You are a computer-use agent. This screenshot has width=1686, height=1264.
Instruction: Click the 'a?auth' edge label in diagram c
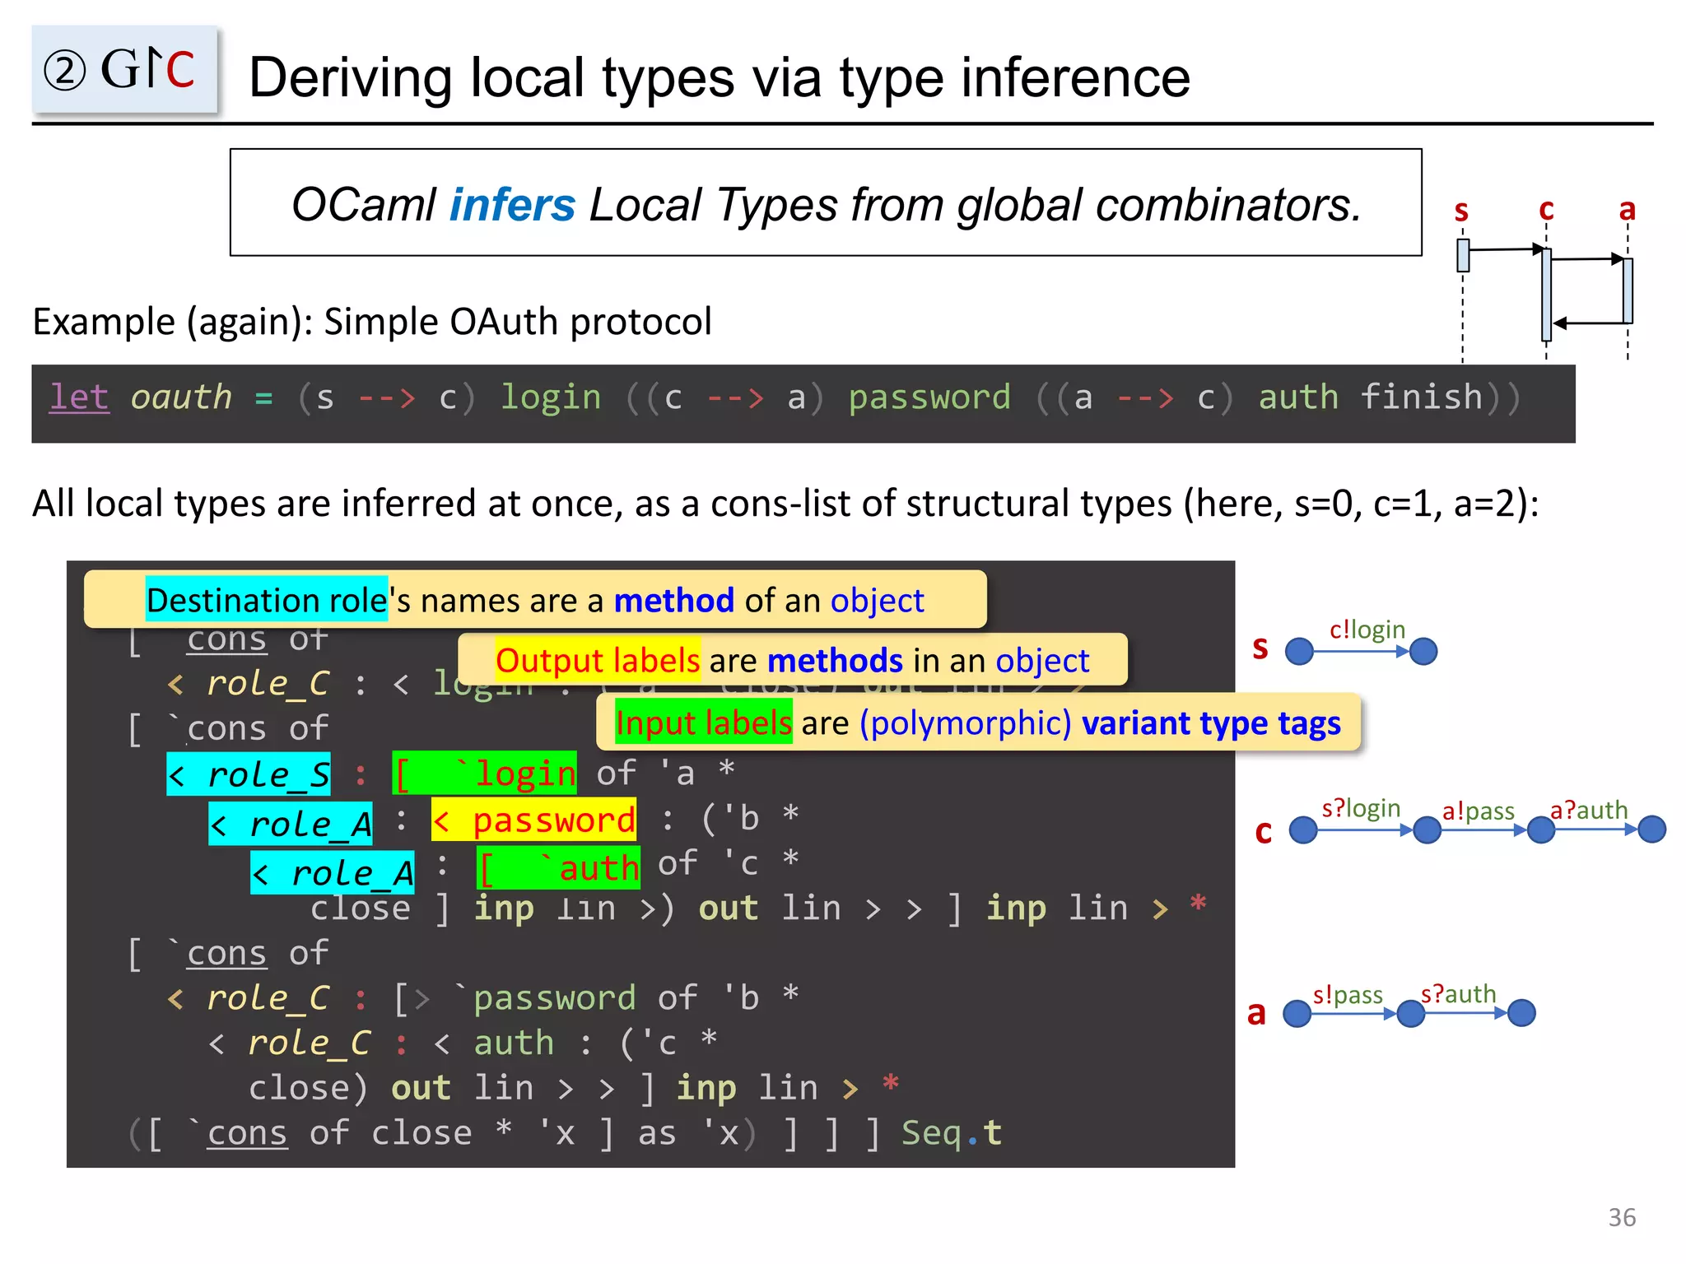pos(1589,810)
